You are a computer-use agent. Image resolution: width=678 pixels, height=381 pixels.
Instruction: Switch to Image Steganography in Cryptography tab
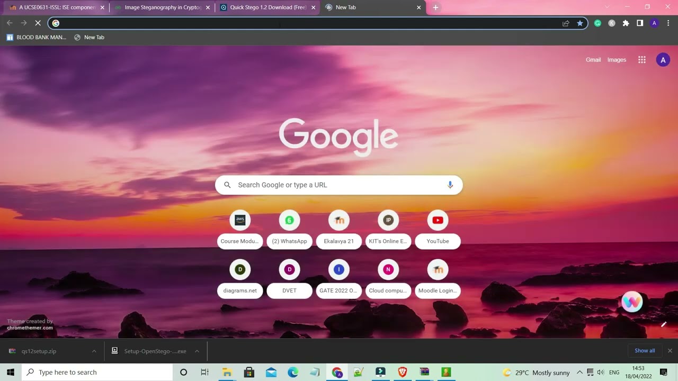tap(163, 7)
